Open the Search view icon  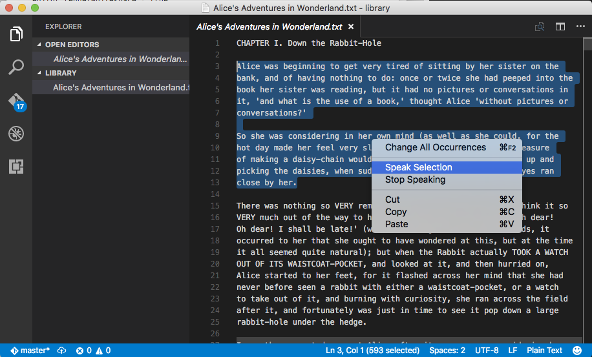tap(16, 67)
